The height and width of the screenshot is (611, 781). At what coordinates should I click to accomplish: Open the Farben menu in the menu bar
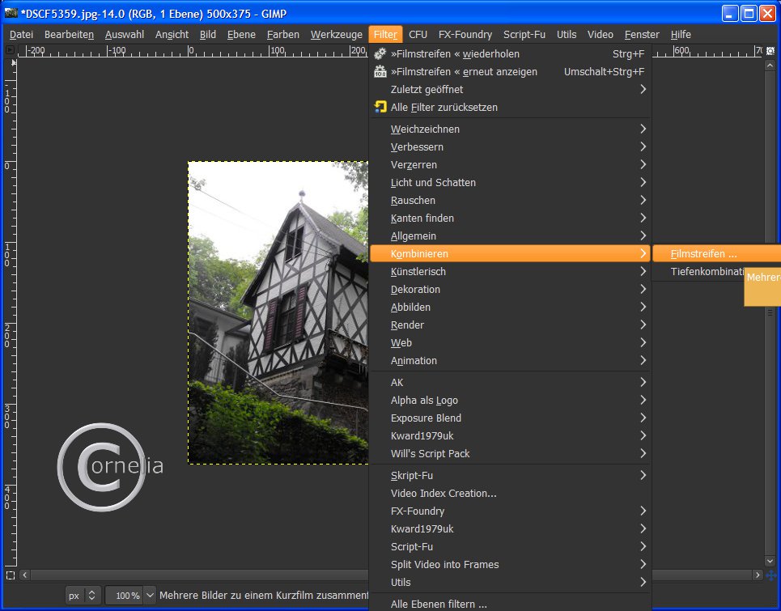(283, 35)
